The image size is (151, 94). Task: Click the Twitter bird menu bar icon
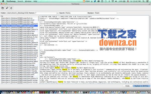point(95,1)
